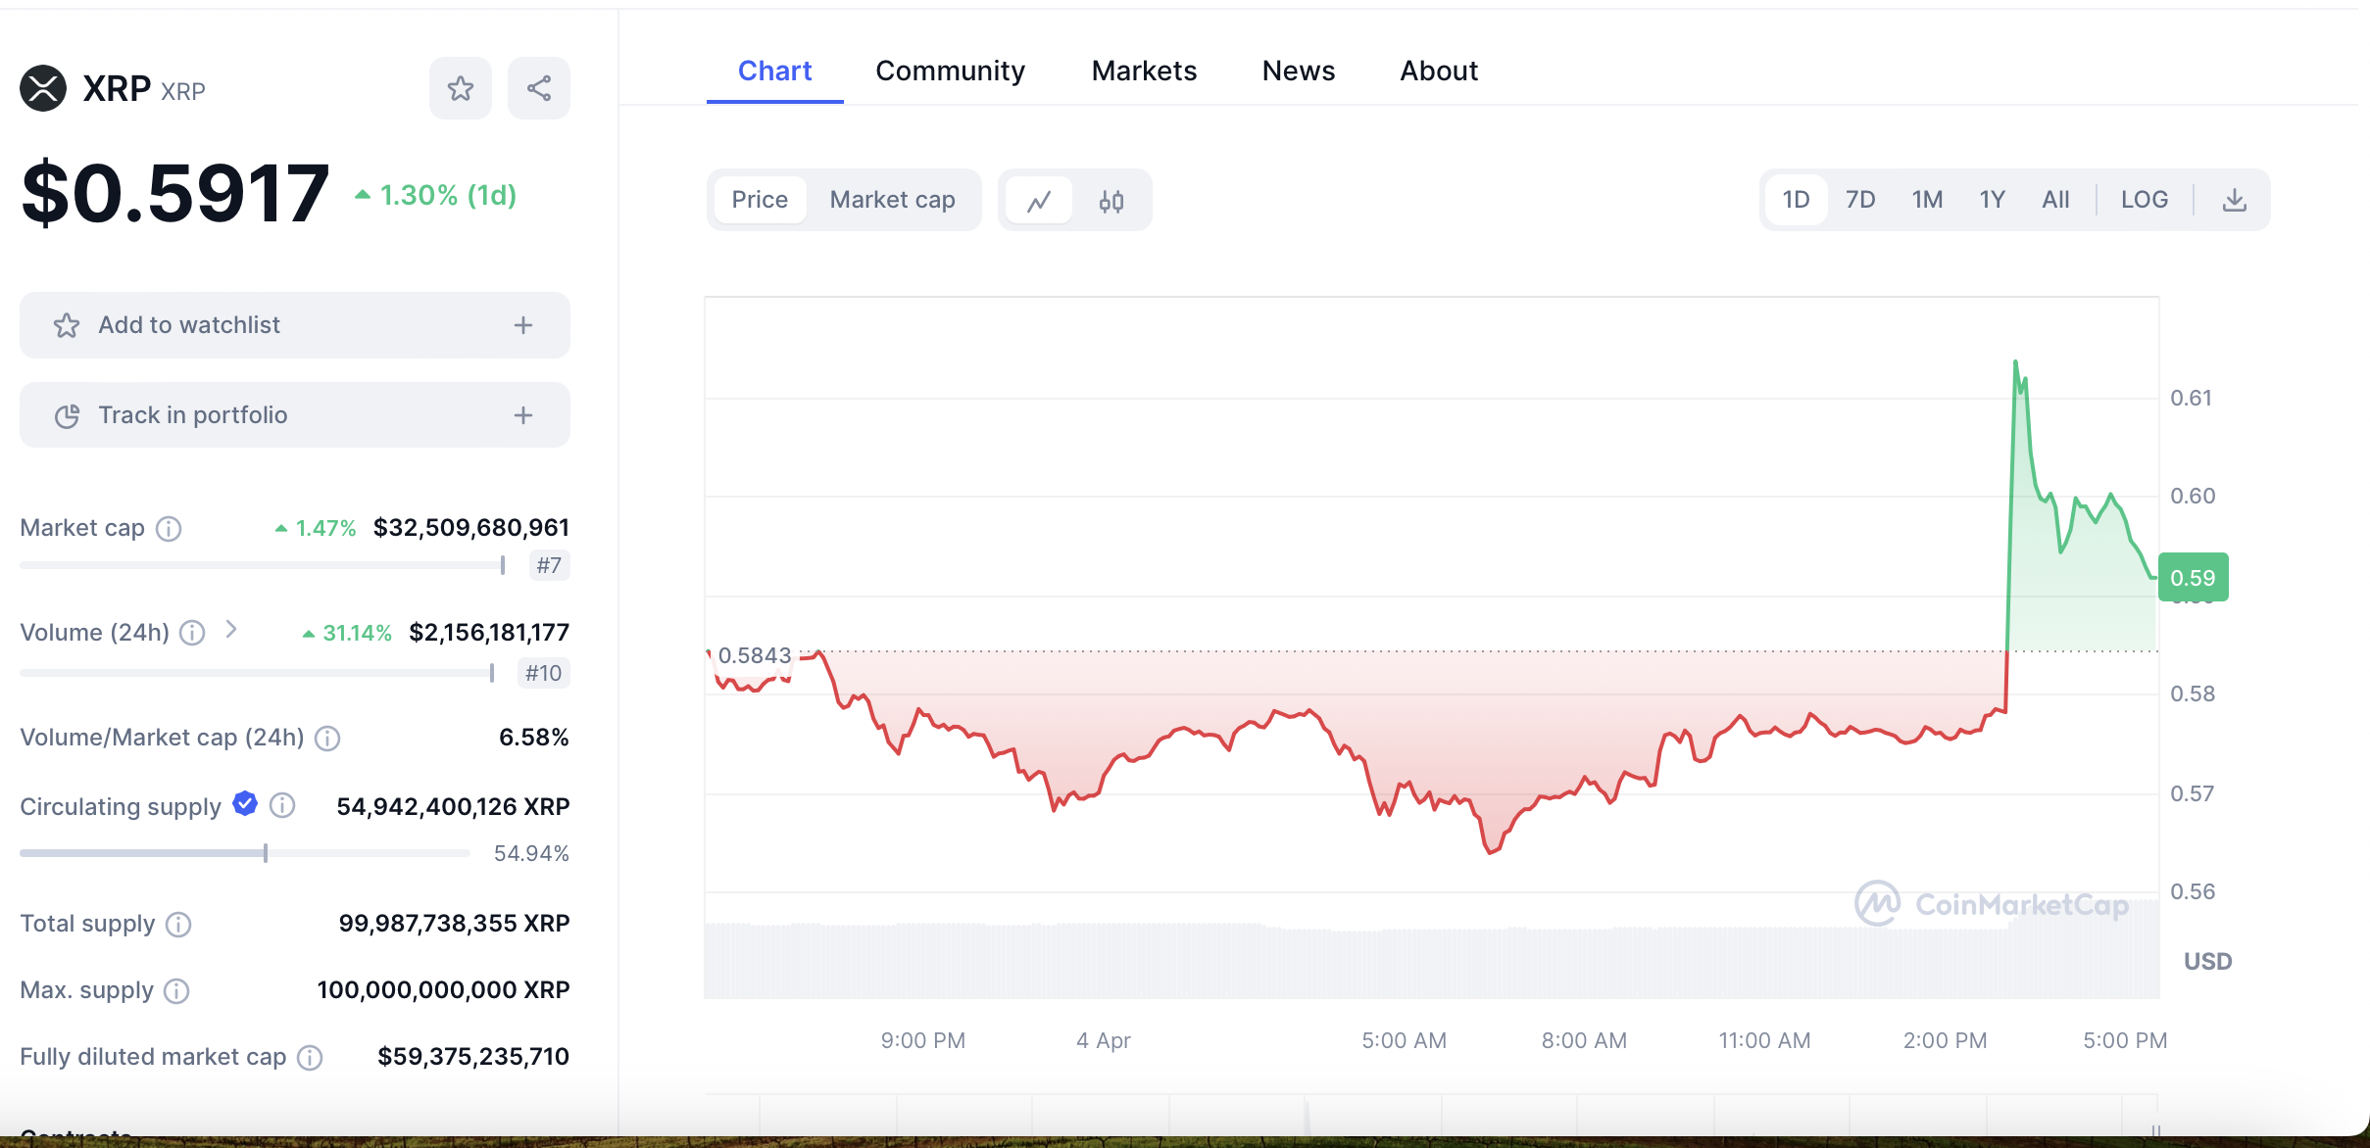Viewport: 2370px width, 1148px height.
Task: Expand Volume (24h) chevron arrow
Action: click(x=231, y=630)
